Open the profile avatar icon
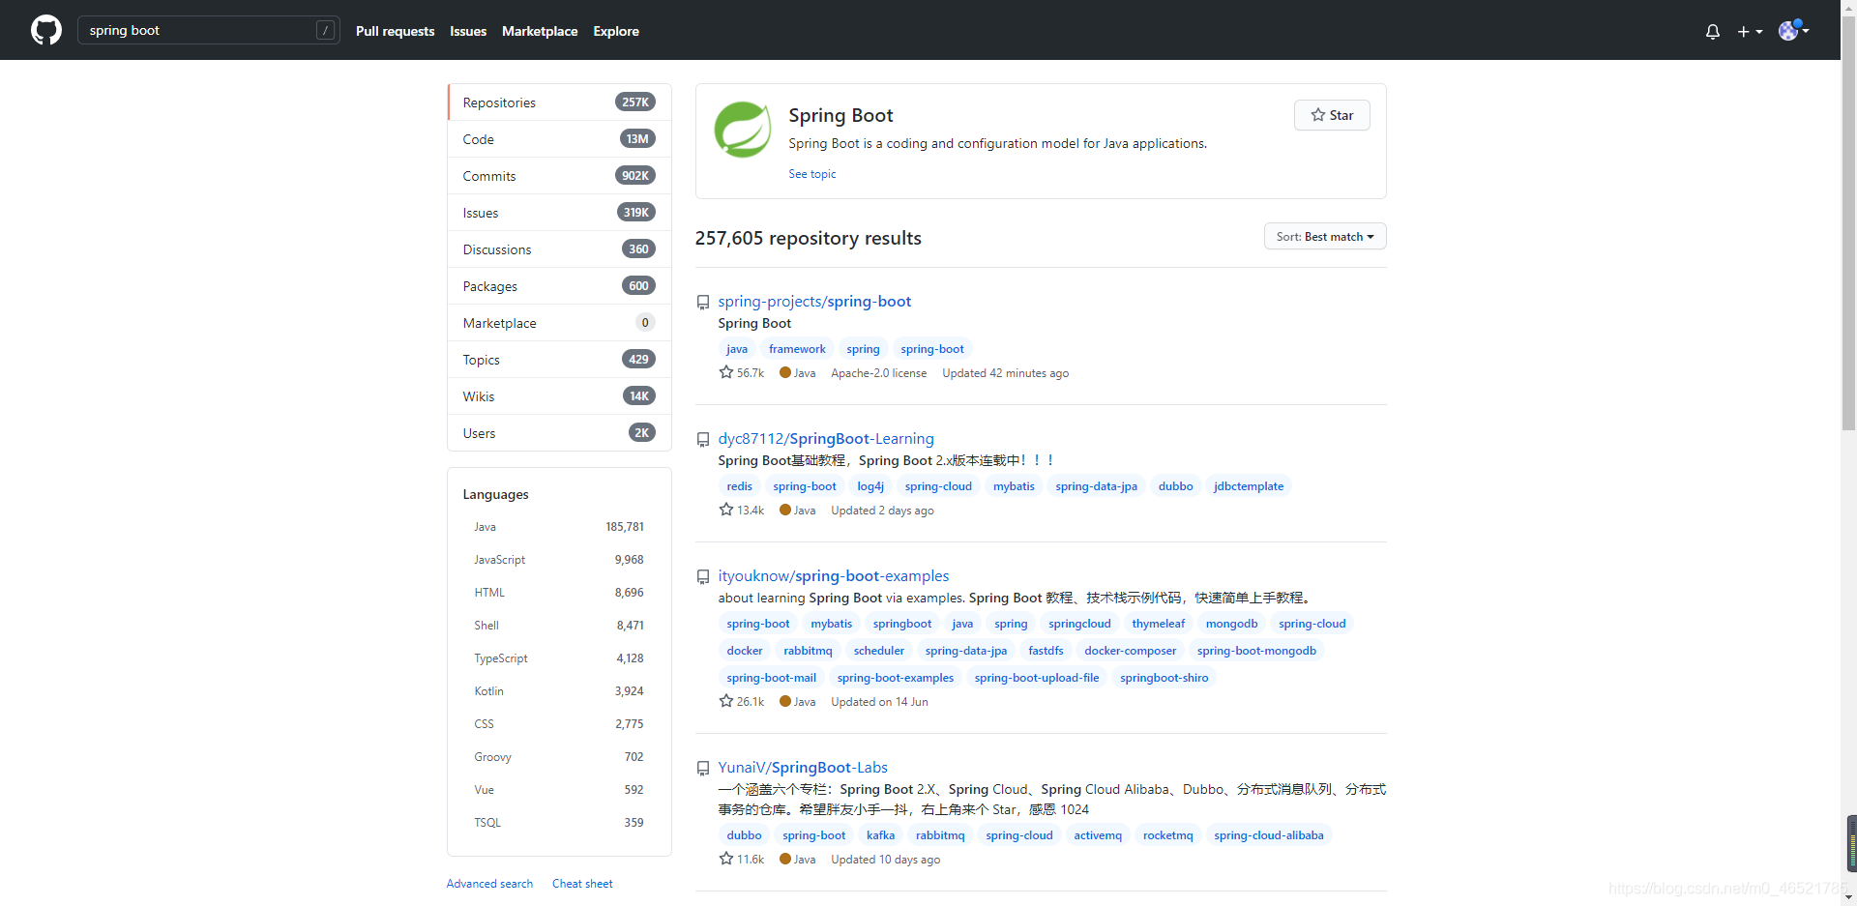 [x=1789, y=31]
